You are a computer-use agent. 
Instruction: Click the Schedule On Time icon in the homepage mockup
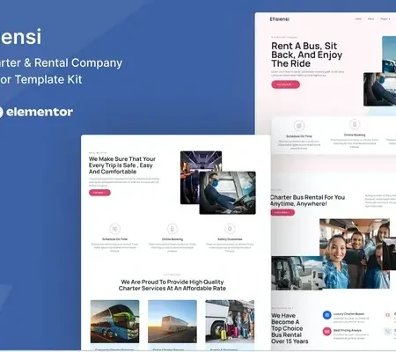[299, 126]
